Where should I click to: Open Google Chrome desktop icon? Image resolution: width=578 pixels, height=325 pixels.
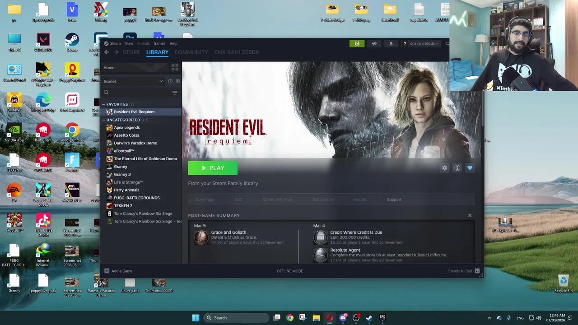tap(72, 133)
